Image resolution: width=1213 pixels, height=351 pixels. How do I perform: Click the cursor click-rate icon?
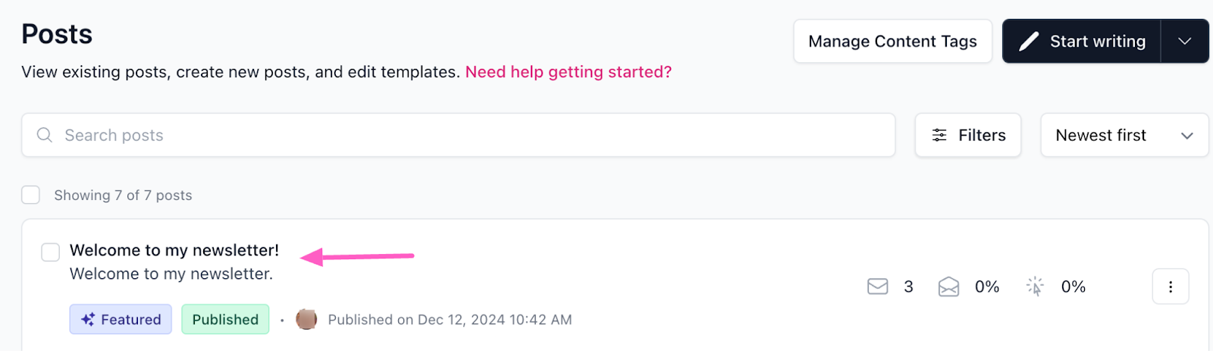pyautogui.click(x=1035, y=287)
